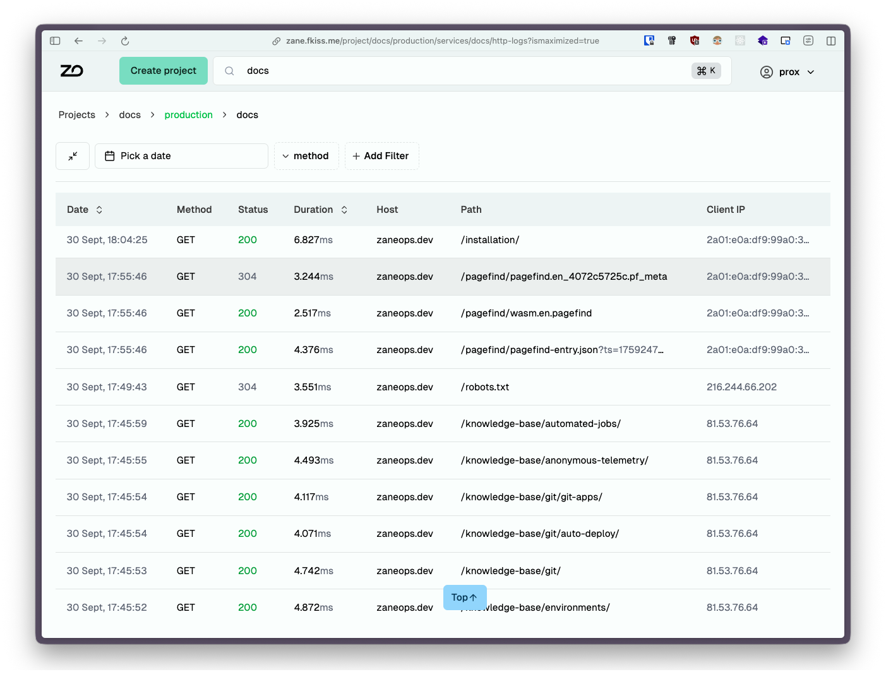
Task: Collapse the maximized logs view icon
Action: (73, 156)
